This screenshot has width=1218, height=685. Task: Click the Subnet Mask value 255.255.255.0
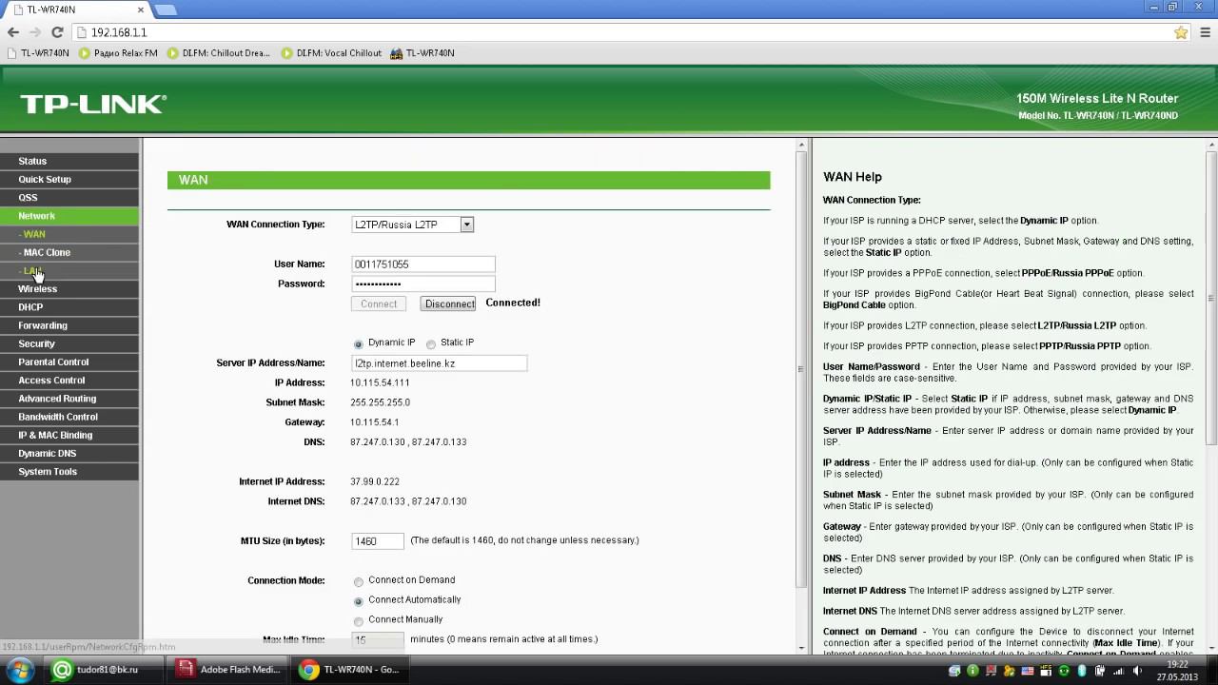click(380, 402)
